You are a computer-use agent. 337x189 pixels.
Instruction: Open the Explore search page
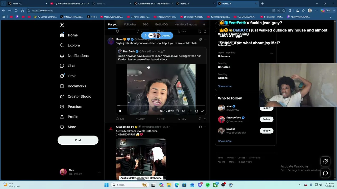tap(70, 45)
